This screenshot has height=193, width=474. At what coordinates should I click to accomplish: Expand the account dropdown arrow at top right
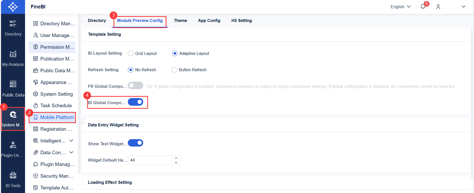click(x=464, y=7)
